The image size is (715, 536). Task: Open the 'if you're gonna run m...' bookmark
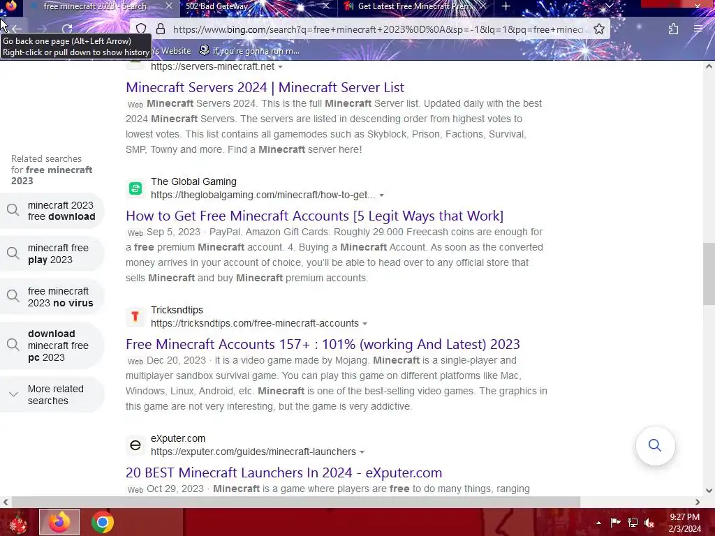pyautogui.click(x=249, y=51)
